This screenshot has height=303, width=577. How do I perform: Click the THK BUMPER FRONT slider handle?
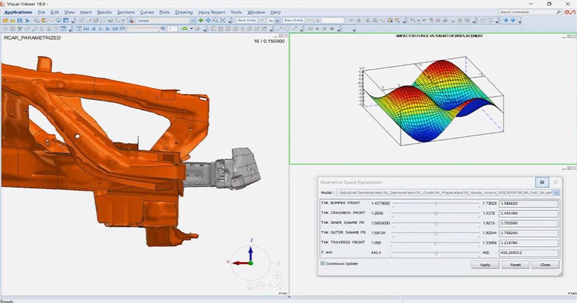[436, 203]
